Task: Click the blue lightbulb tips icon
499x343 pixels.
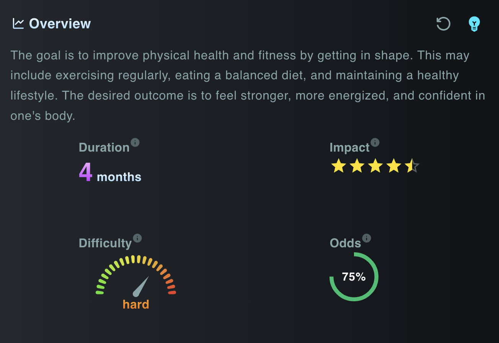Action: point(475,24)
